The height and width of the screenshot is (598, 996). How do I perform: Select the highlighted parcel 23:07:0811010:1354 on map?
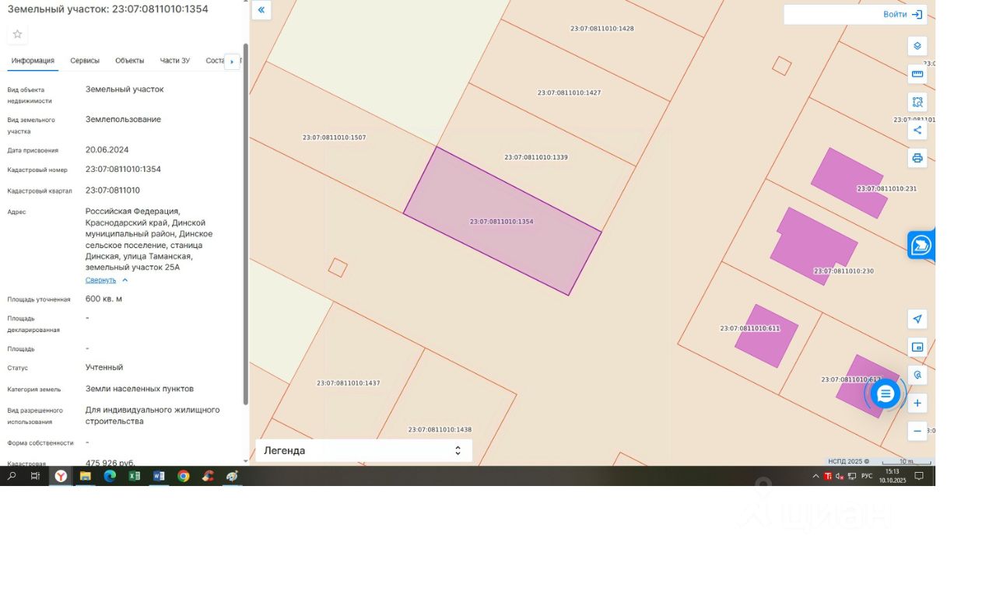(502, 222)
